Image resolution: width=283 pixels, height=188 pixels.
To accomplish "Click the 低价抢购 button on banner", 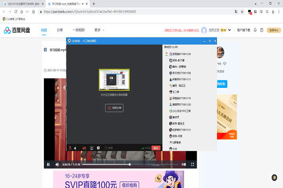I will pos(129,185).
